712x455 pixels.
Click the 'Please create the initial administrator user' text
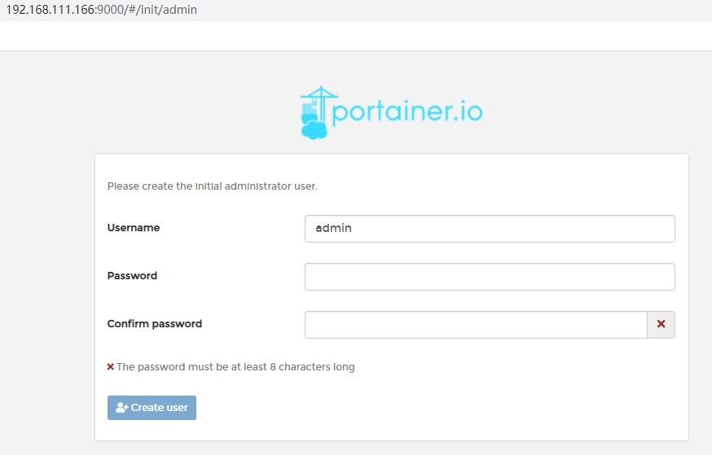coord(212,186)
